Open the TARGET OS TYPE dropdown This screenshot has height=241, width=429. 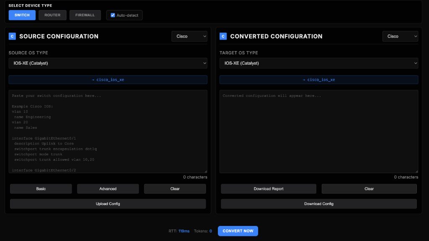319,63
